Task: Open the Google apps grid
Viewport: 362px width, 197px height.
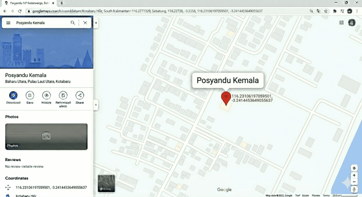Action: [x=341, y=23]
